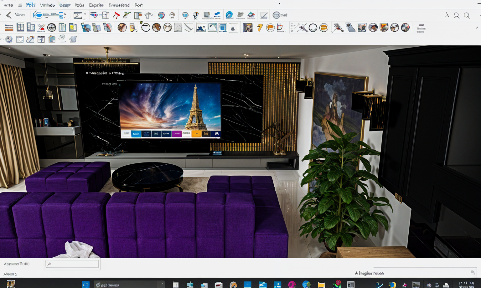This screenshot has height=288, width=481.
Task: Click the red pin tool icon
Action: point(116,15)
